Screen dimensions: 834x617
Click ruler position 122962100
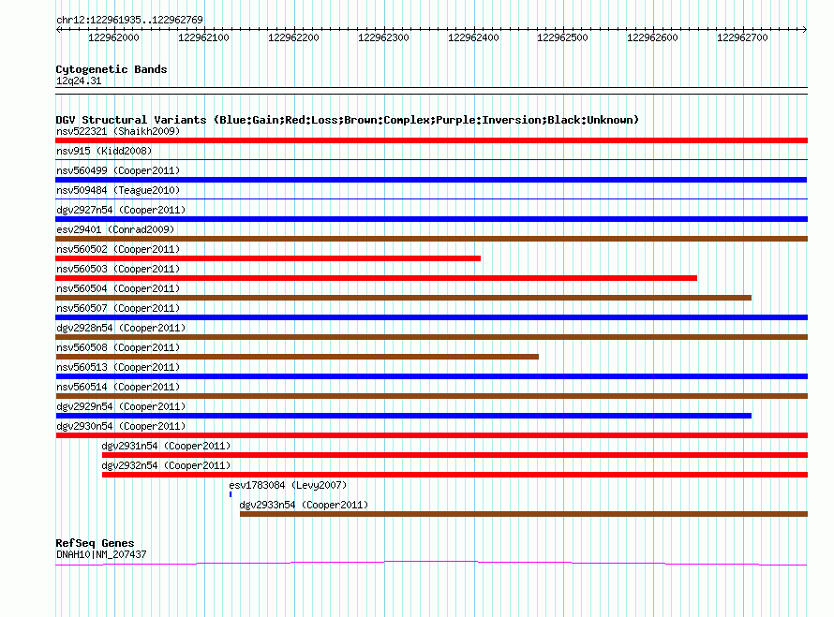pyautogui.click(x=203, y=37)
